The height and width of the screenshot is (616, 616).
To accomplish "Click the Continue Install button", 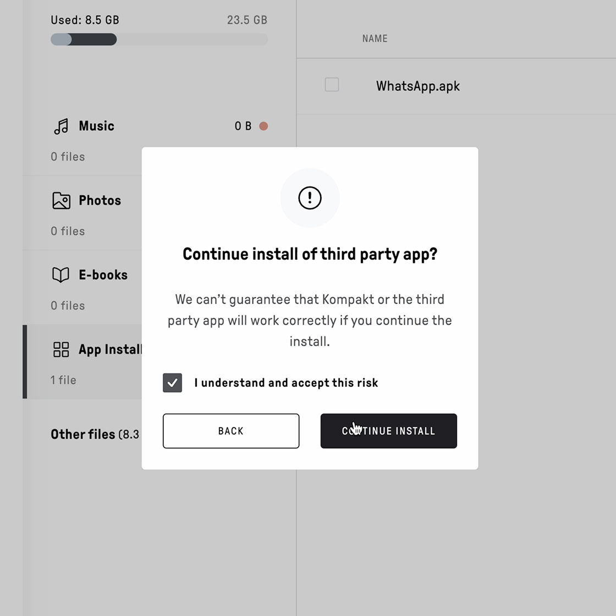I will [x=388, y=431].
